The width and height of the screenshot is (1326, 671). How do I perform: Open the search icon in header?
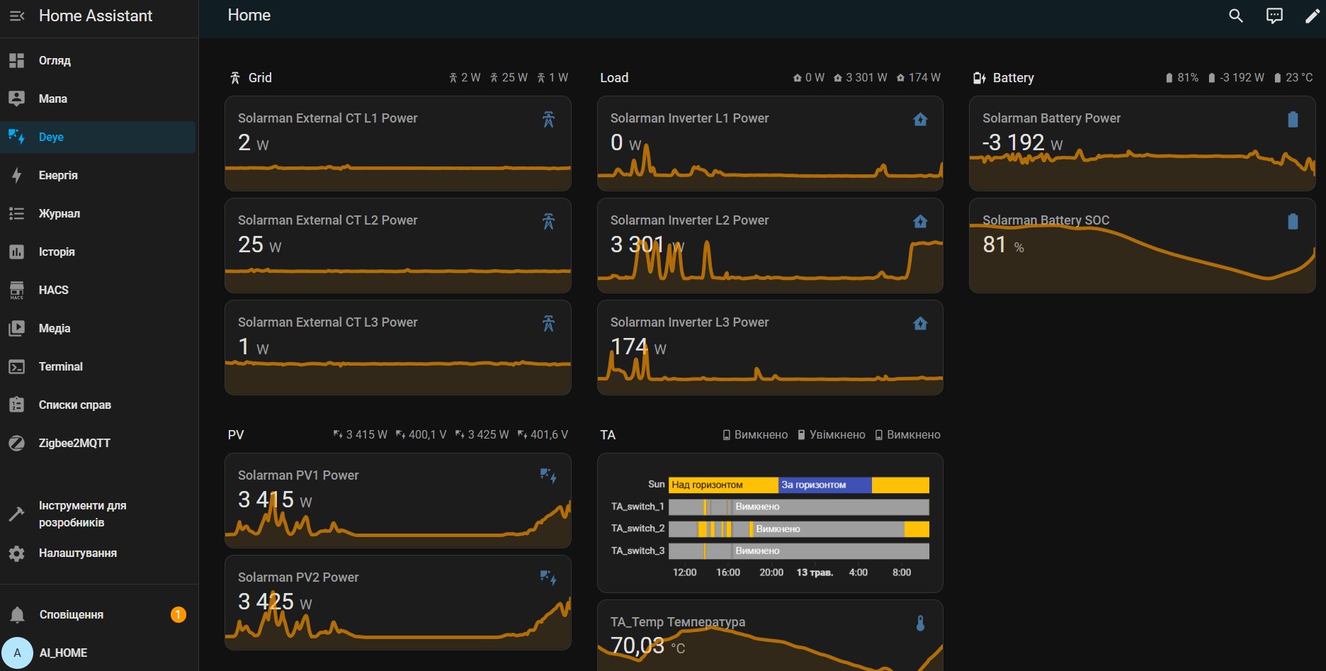click(x=1235, y=16)
